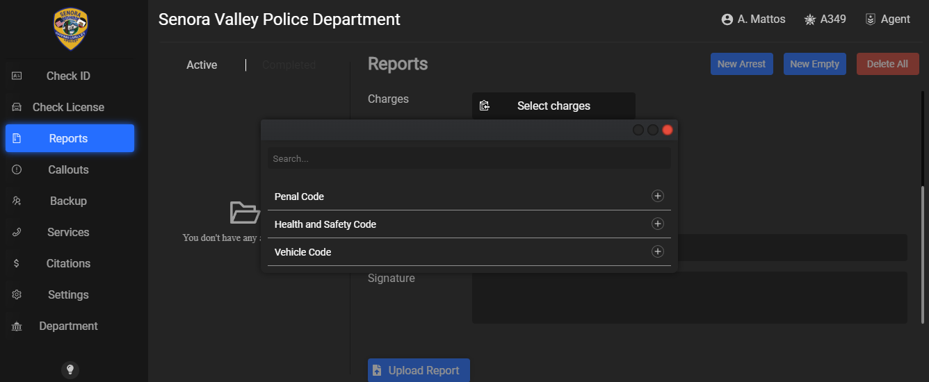
Task: Expand the Penal Code category
Action: (657, 196)
